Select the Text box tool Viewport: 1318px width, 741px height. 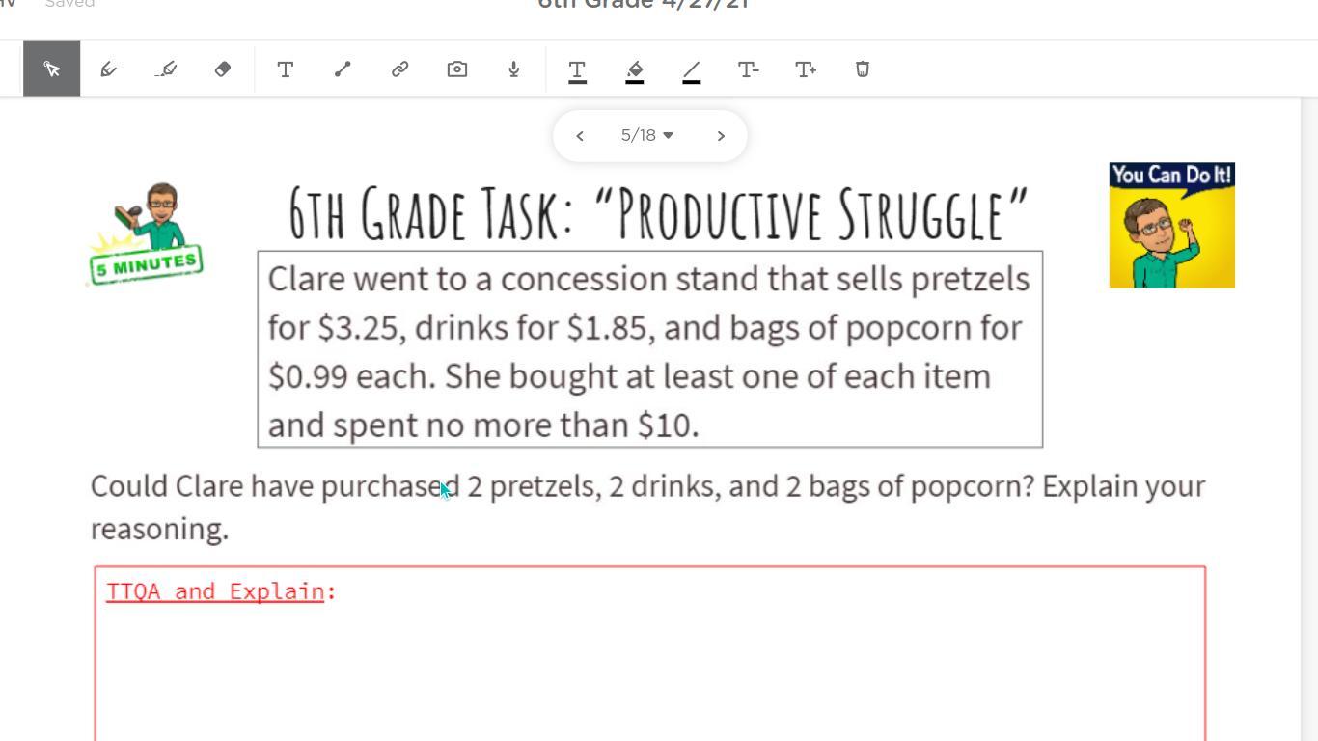point(286,69)
